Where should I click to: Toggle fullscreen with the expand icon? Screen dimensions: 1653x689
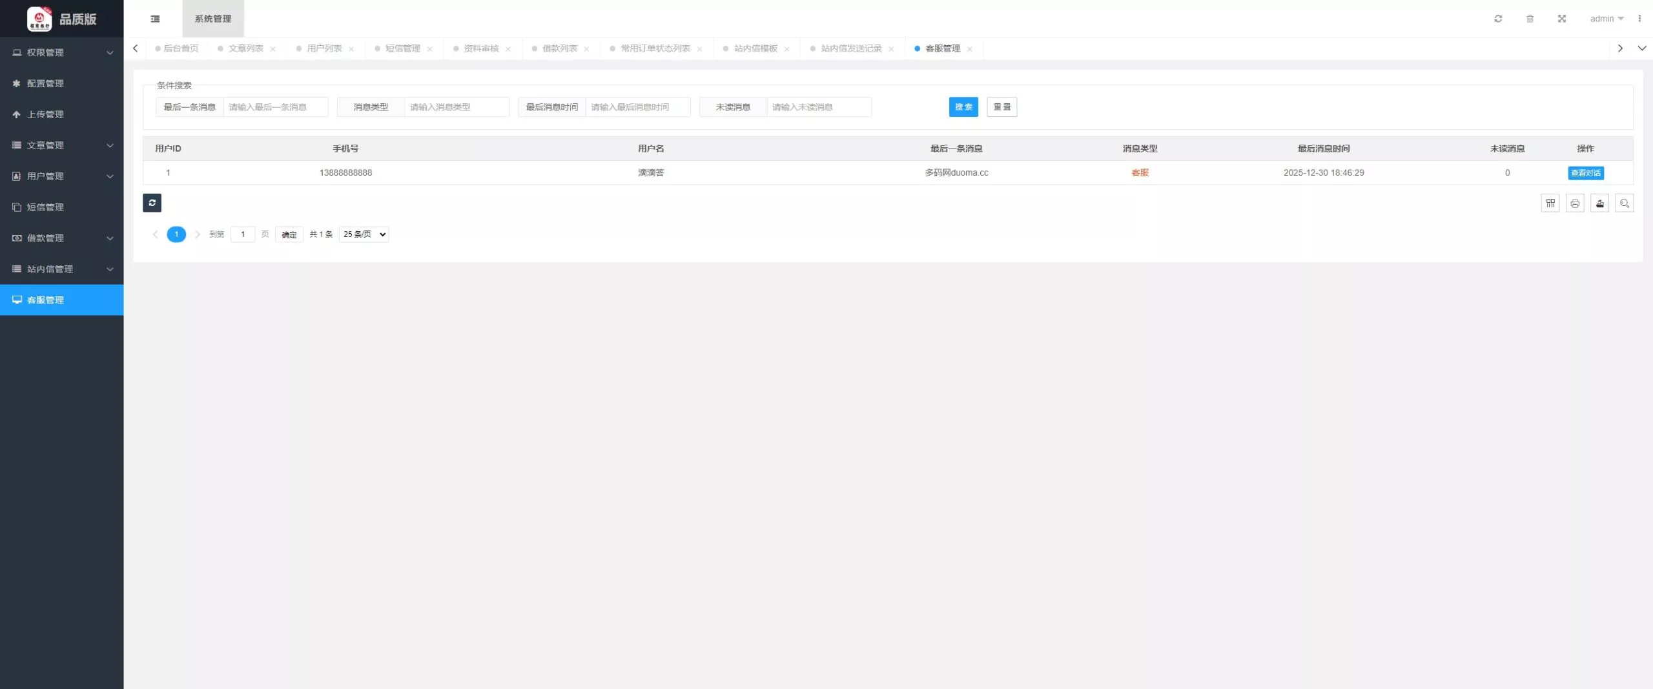tap(1561, 19)
